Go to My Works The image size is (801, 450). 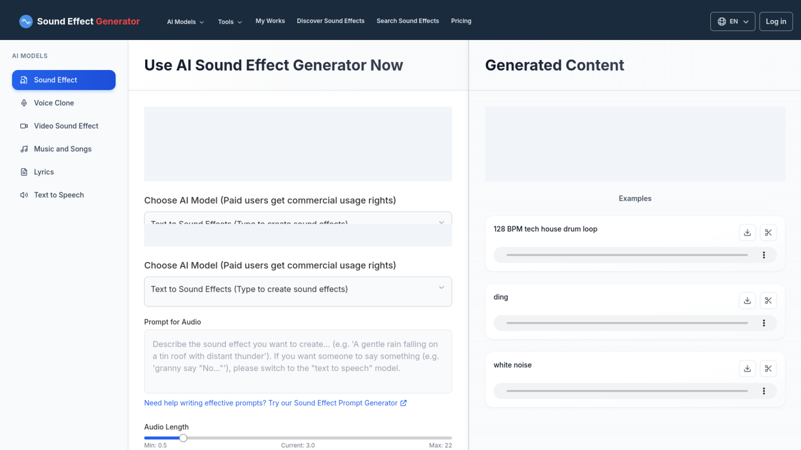(x=270, y=21)
